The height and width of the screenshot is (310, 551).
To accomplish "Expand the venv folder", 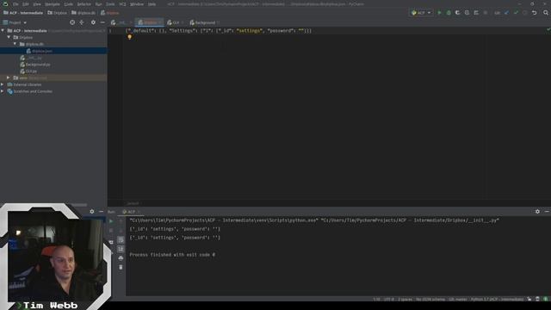I will click(8, 77).
